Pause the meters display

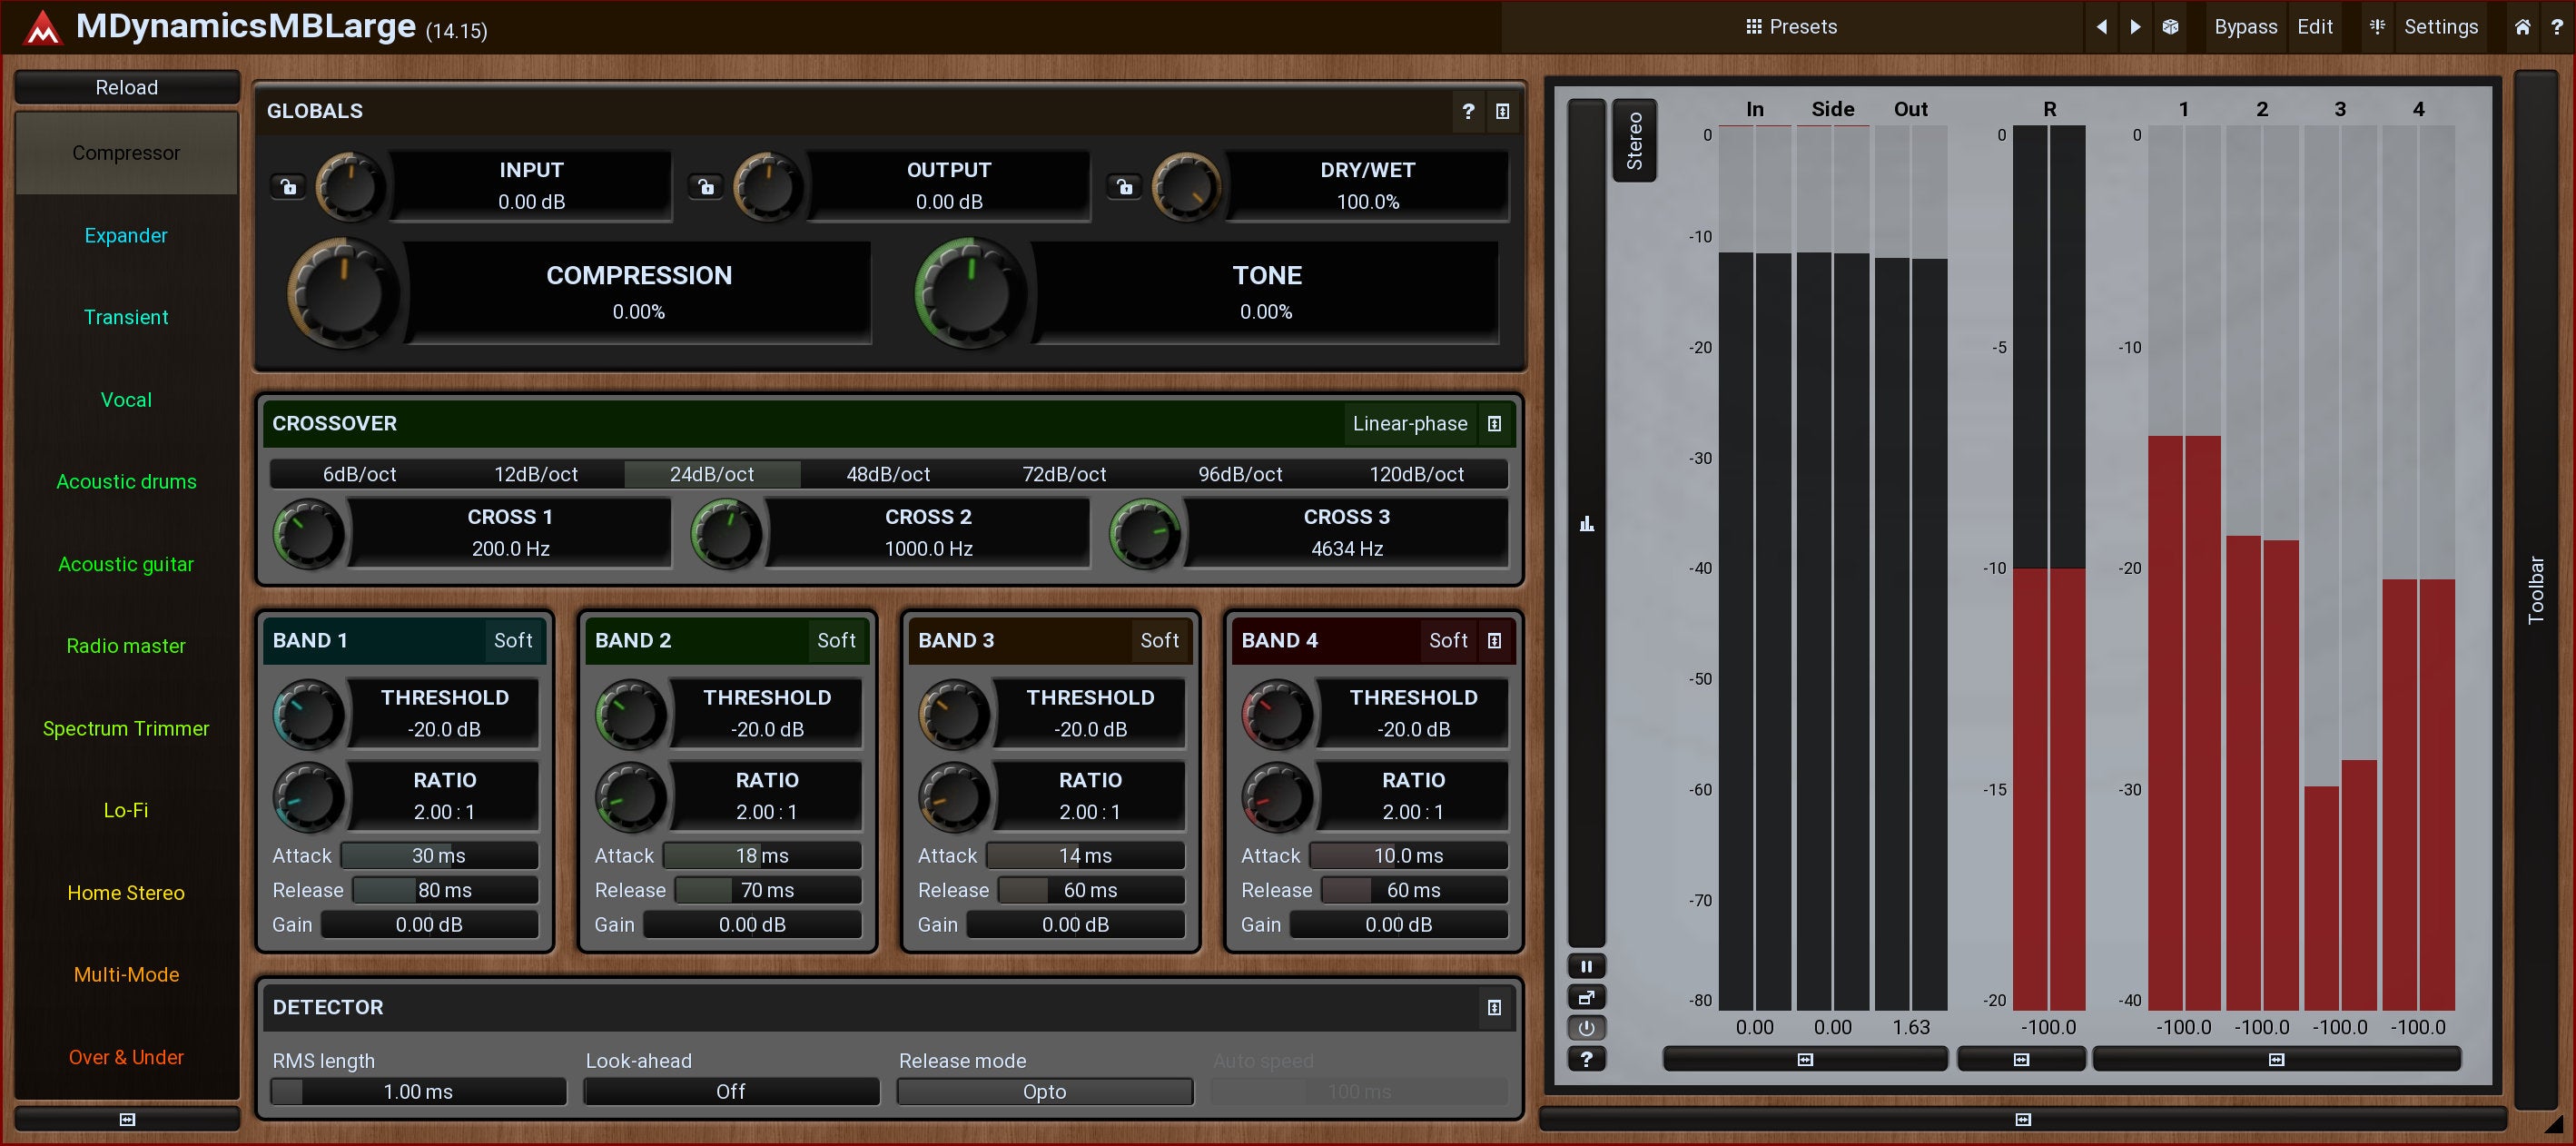(1586, 966)
